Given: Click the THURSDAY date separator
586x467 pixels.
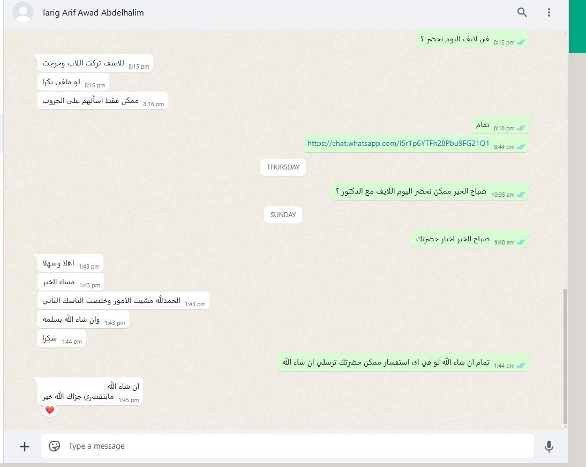Looking at the screenshot, I should tap(283, 167).
